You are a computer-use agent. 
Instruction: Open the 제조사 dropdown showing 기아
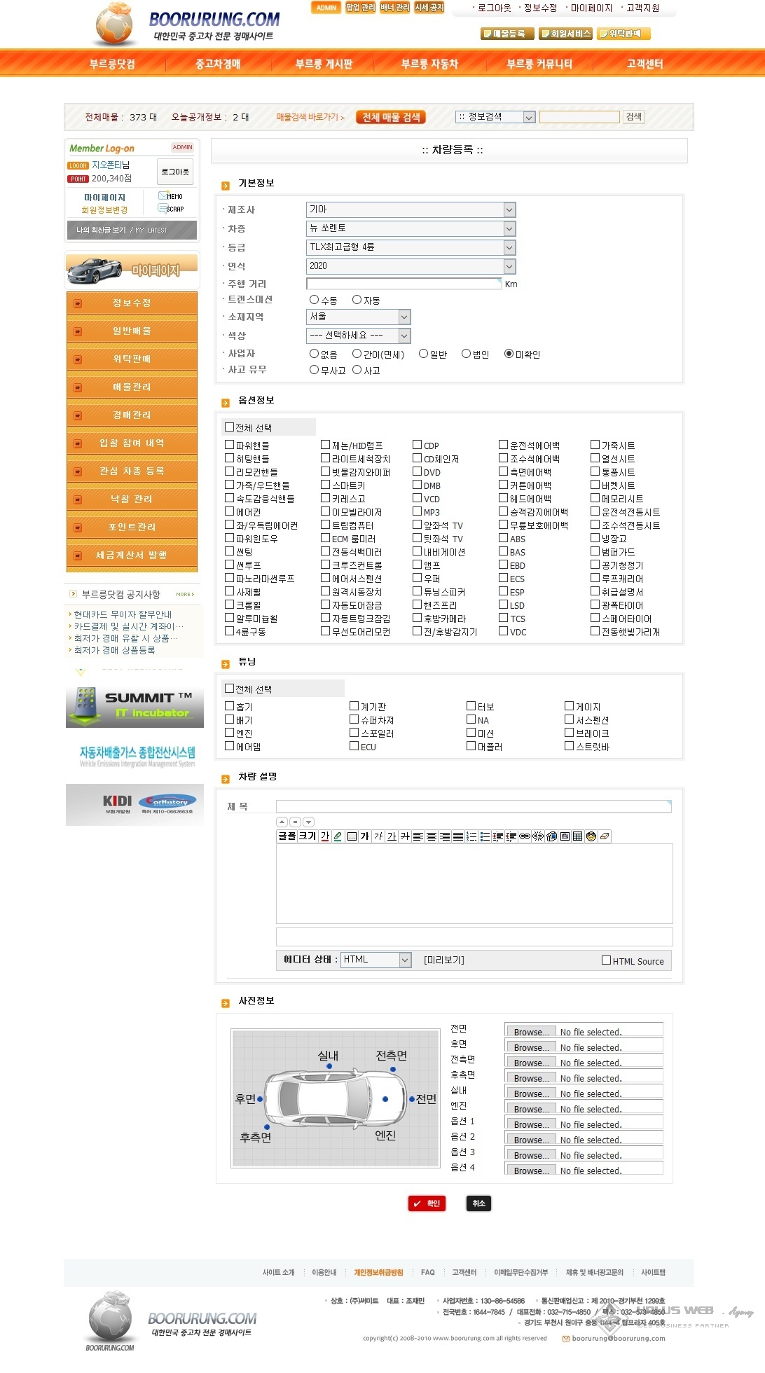tap(411, 209)
